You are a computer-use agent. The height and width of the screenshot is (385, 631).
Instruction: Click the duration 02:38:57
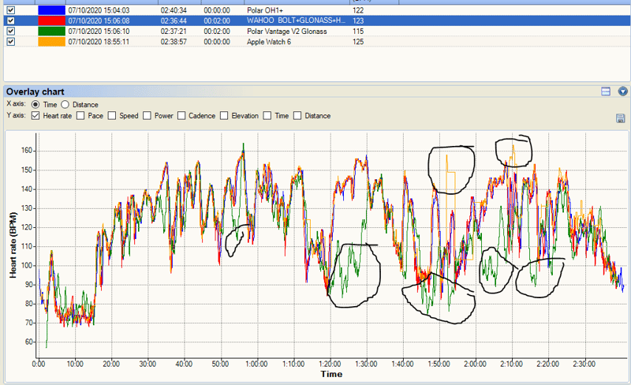tap(174, 42)
